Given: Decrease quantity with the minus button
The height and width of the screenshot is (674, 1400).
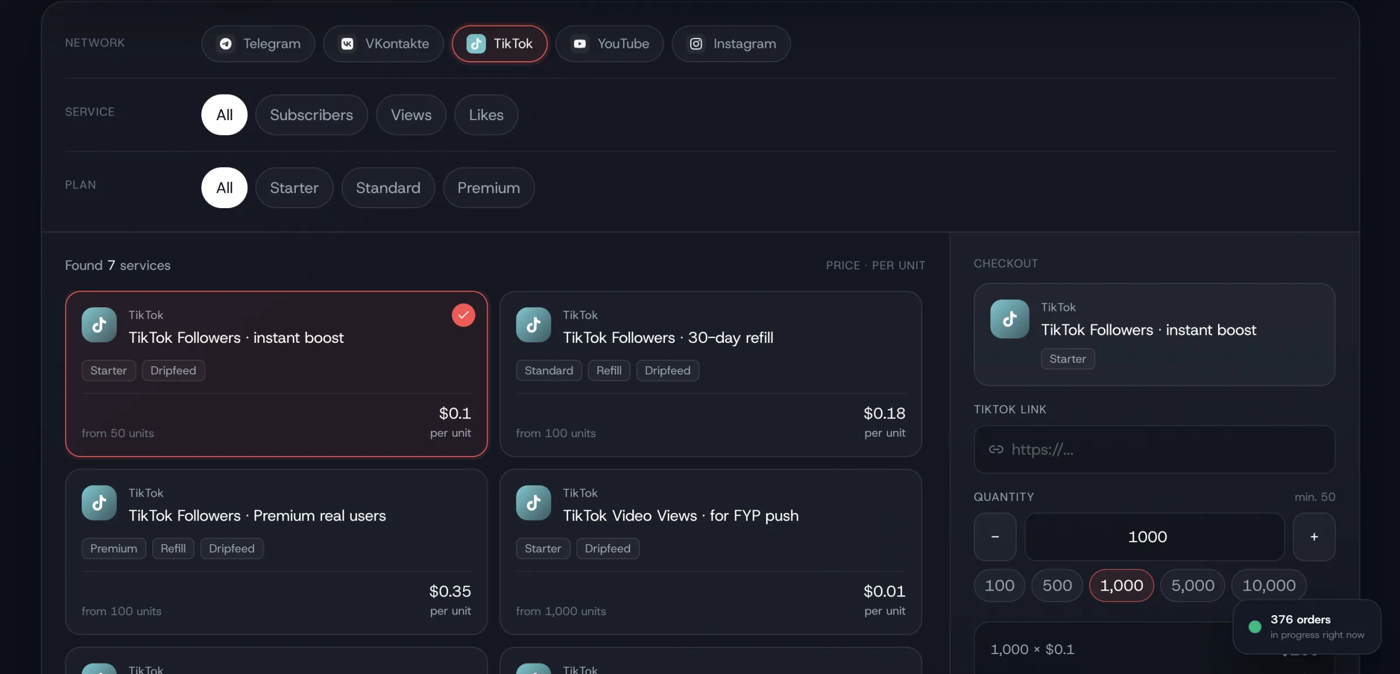Looking at the screenshot, I should coord(995,537).
